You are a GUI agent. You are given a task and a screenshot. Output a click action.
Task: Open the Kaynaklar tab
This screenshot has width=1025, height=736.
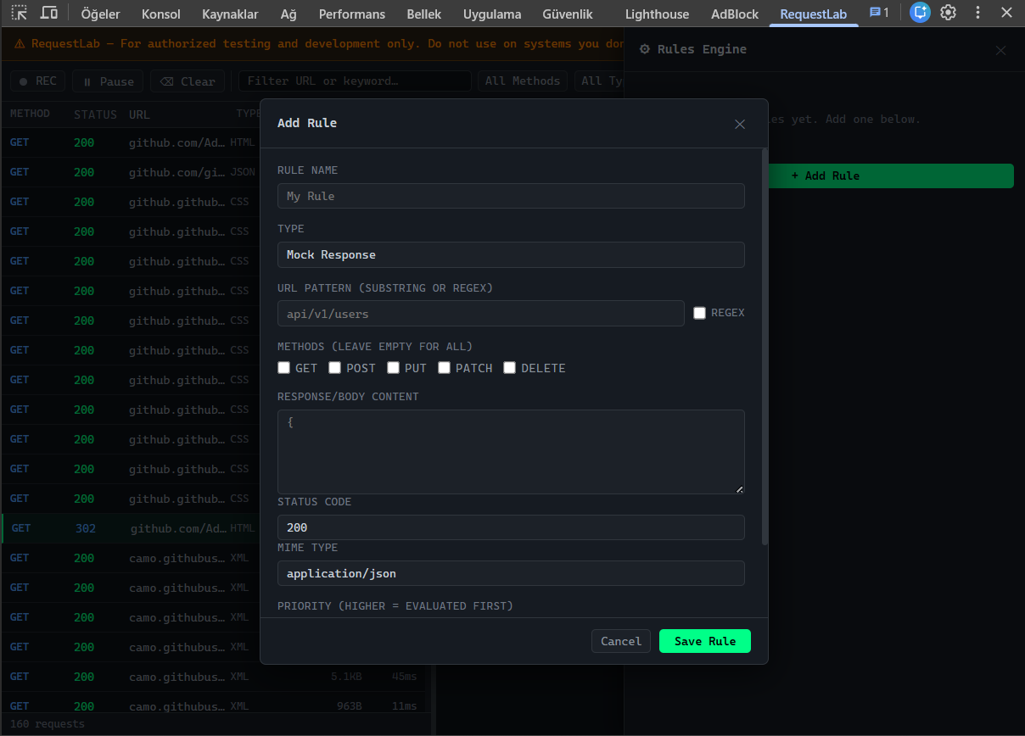click(x=230, y=14)
